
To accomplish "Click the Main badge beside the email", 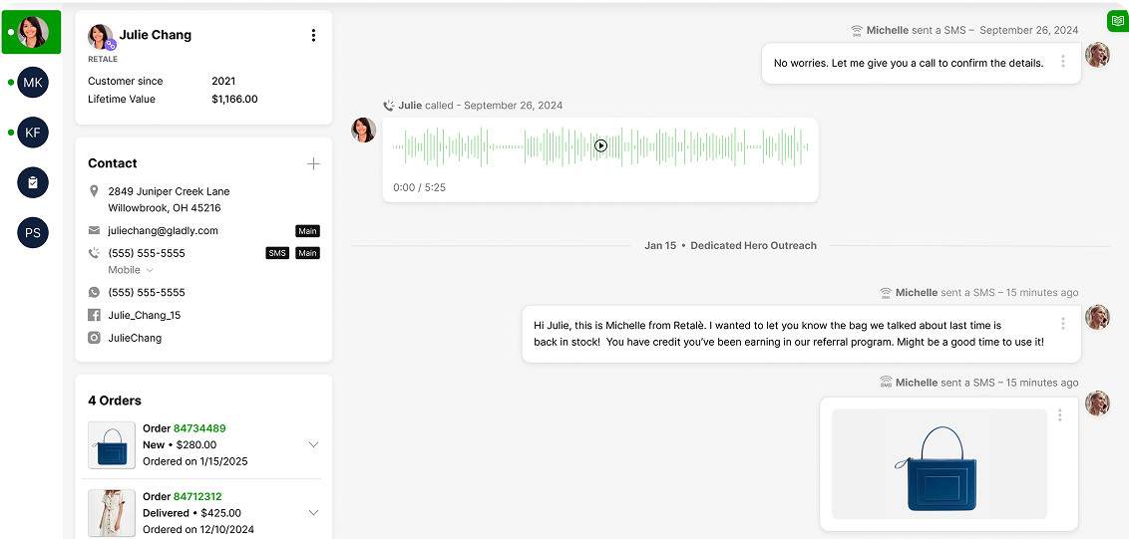I will click(307, 231).
